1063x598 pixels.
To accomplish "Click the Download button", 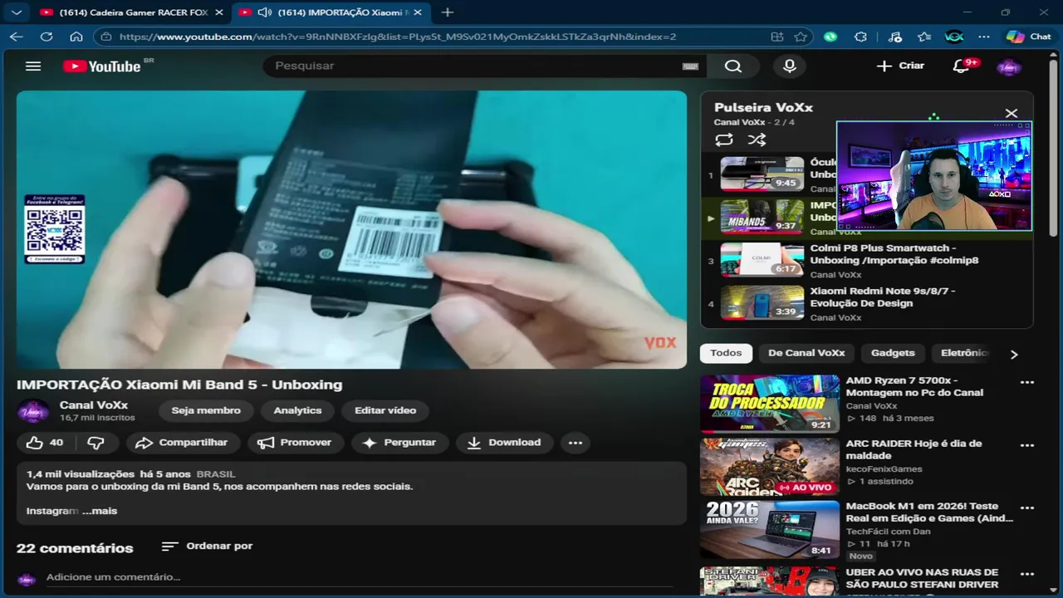I will tap(505, 443).
